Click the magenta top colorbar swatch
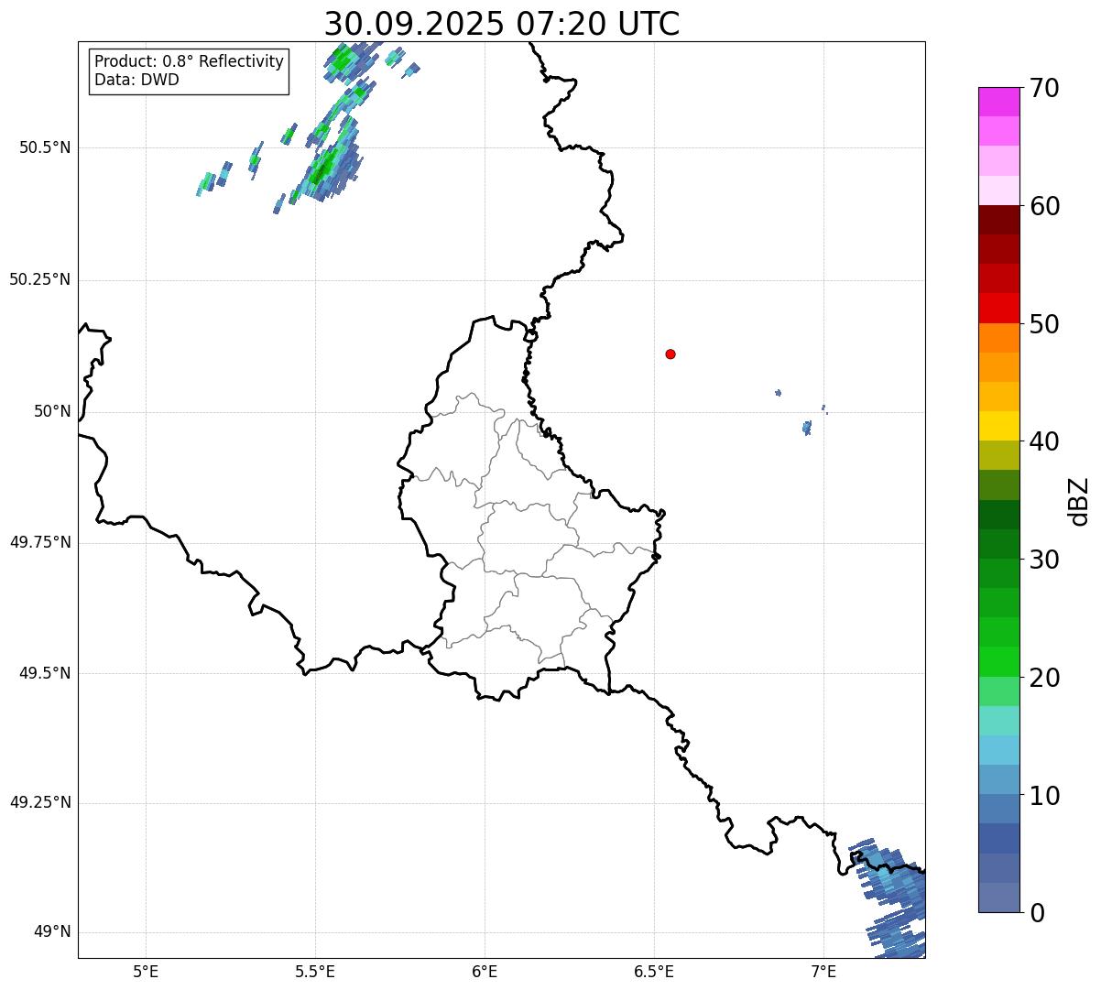Image resolution: width=1101 pixels, height=990 pixels. tap(998, 102)
